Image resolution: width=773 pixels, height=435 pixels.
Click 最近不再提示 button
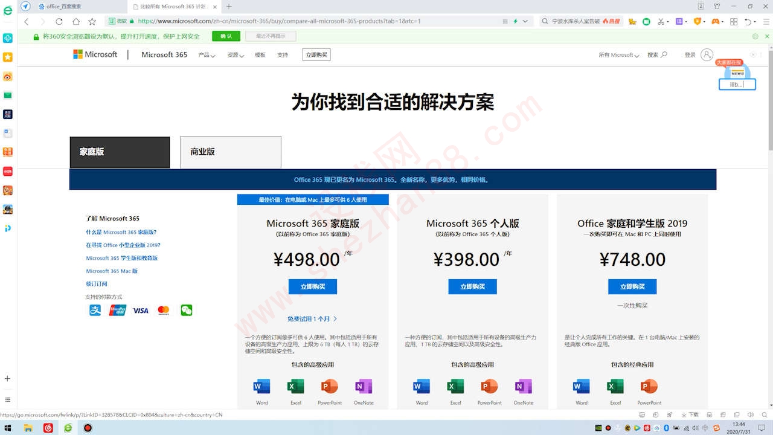click(x=270, y=36)
